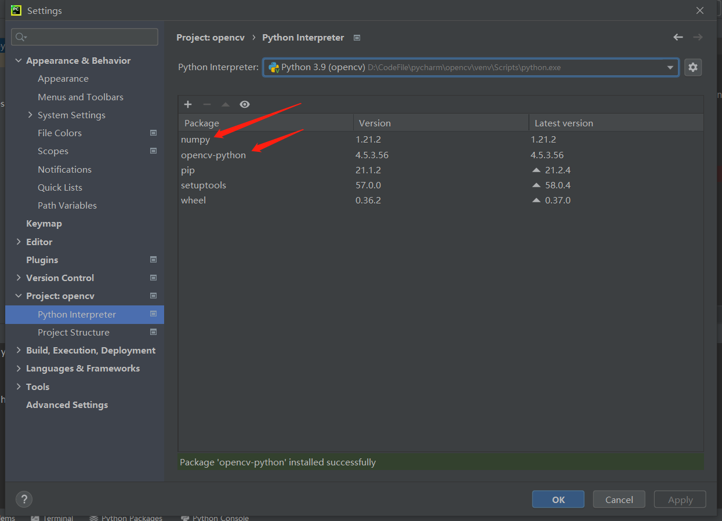Collapse the Project: opencv section
722x521 pixels.
pyautogui.click(x=19, y=296)
